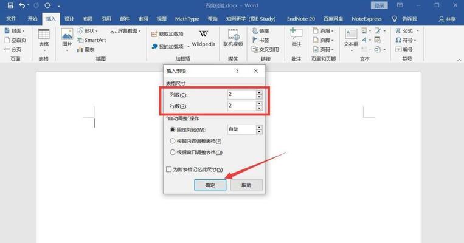Switch to the 设计 (Design) tab
Screen dimensions: 464x243
pos(70,19)
